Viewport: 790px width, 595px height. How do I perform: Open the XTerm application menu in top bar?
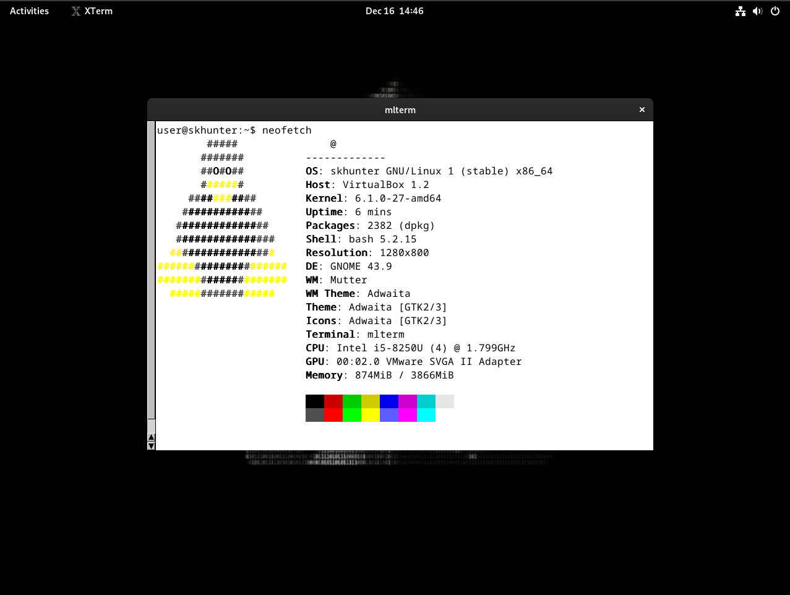[x=98, y=11]
